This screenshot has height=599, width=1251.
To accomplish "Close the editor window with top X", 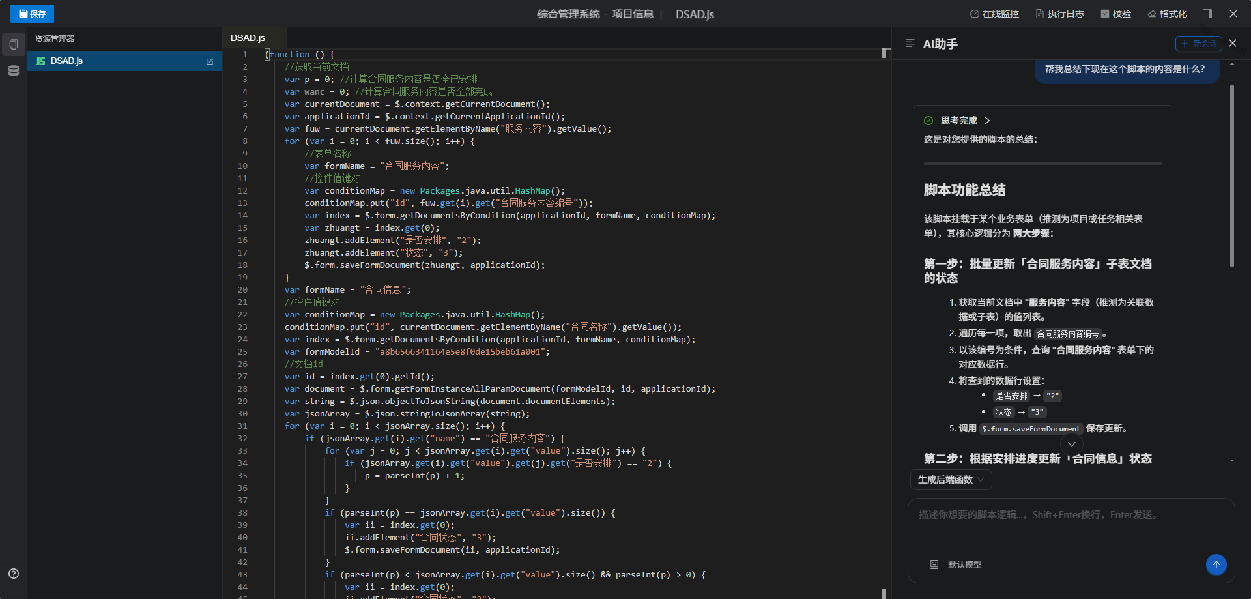I will pos(1233,14).
